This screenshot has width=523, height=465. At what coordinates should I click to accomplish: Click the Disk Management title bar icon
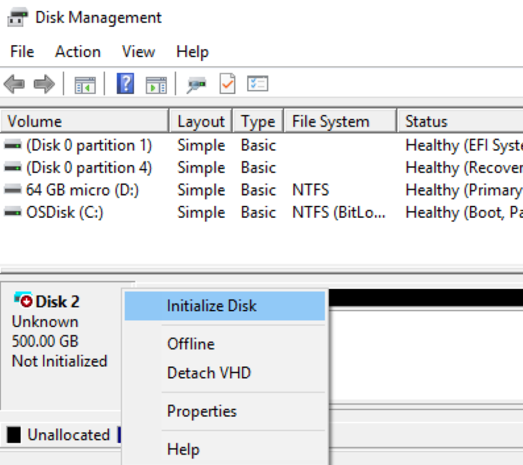pyautogui.click(x=18, y=18)
